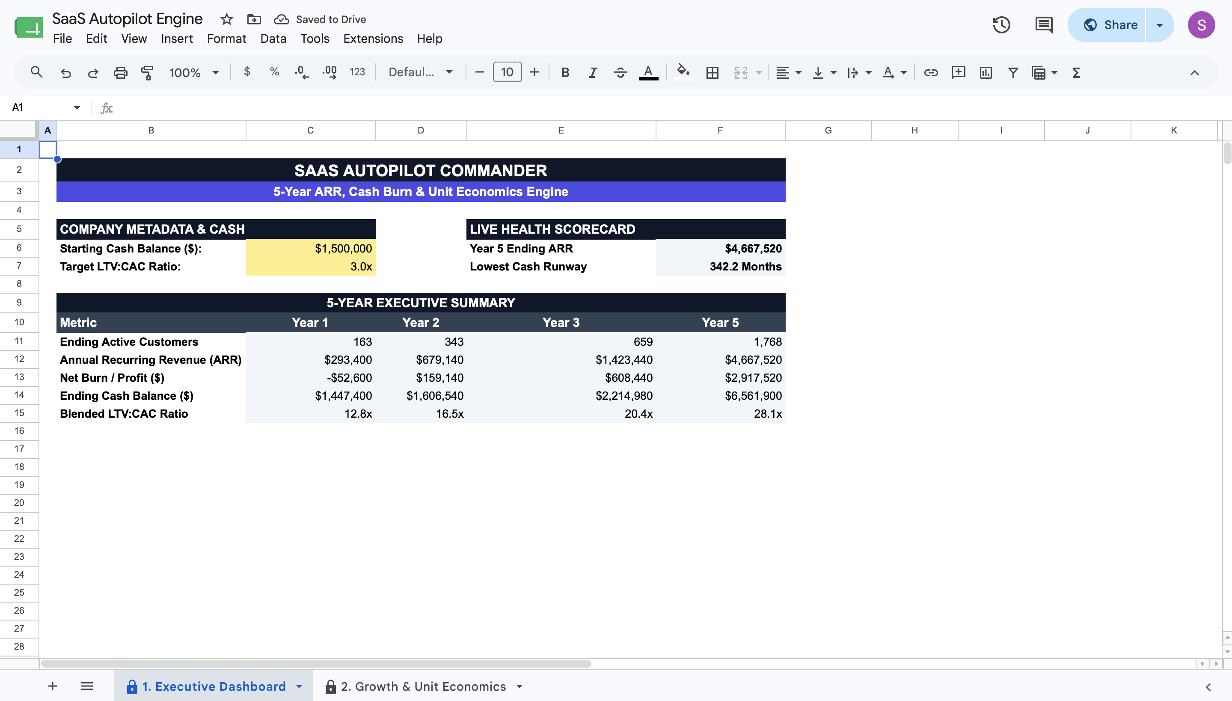Open the Data menu

tap(273, 39)
